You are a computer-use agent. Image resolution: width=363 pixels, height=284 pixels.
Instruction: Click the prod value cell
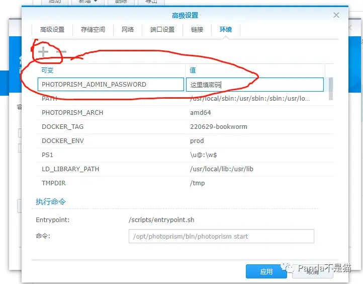tap(197, 141)
